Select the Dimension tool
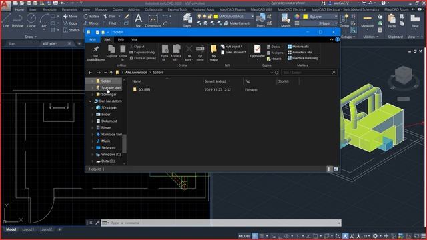Image resolution: width=427 pixels, height=240 pixels. coord(153,20)
